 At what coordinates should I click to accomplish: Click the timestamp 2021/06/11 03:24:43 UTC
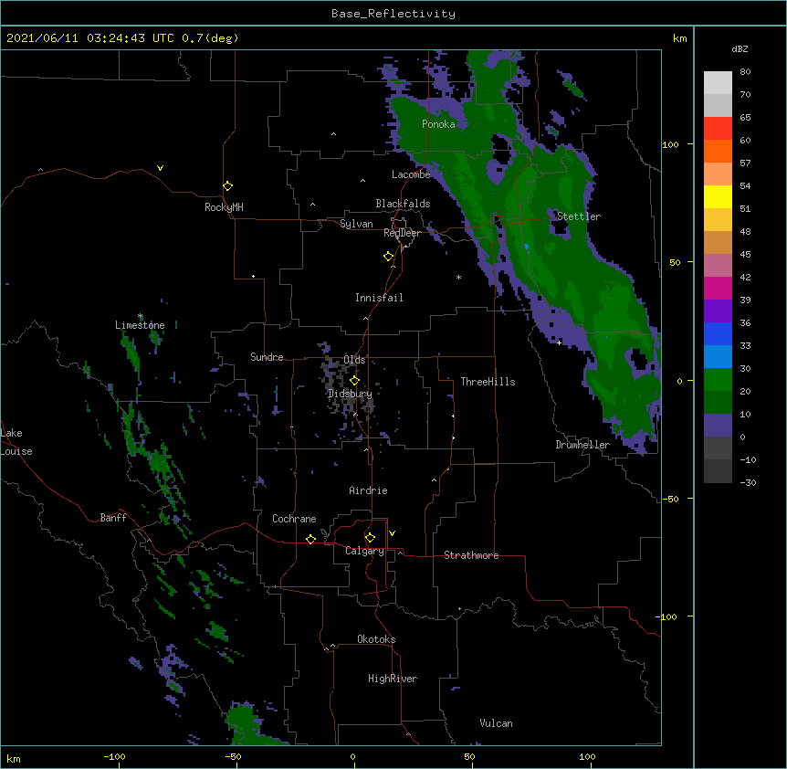90,38
